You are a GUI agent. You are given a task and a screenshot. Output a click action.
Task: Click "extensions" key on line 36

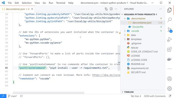(27, 36)
